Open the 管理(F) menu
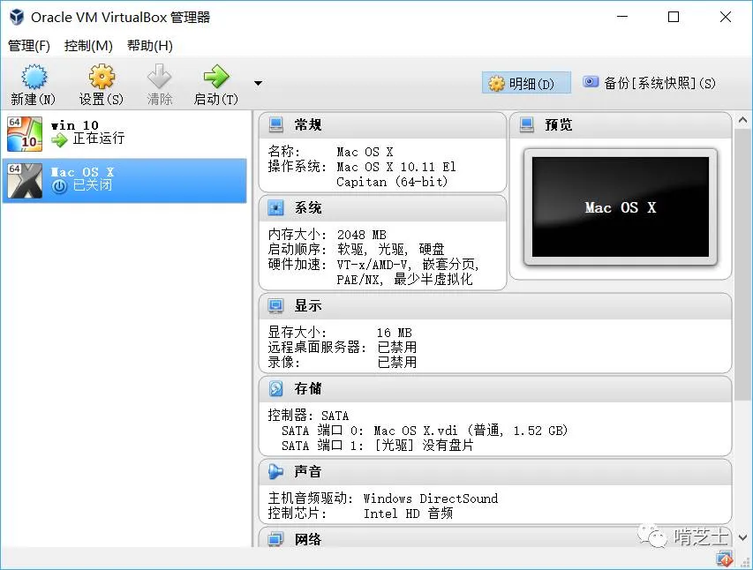This screenshot has height=570, width=753. coord(29,46)
